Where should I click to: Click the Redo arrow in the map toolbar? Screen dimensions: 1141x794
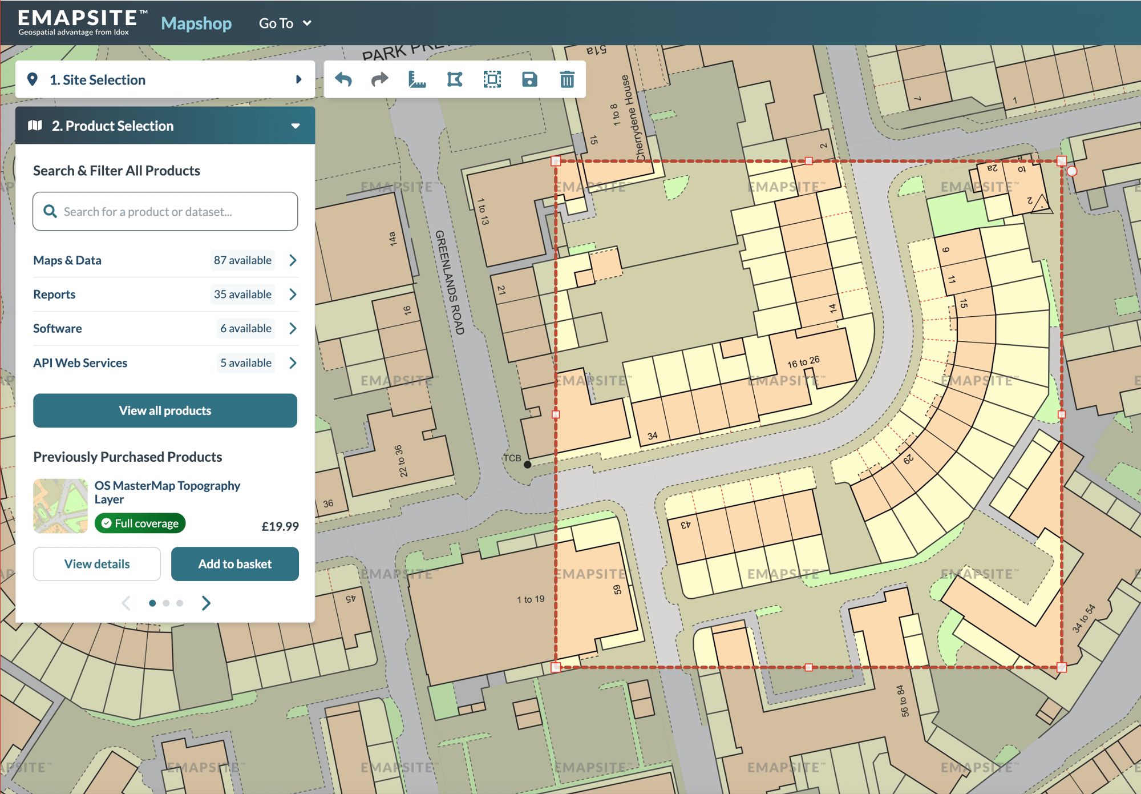click(x=380, y=79)
